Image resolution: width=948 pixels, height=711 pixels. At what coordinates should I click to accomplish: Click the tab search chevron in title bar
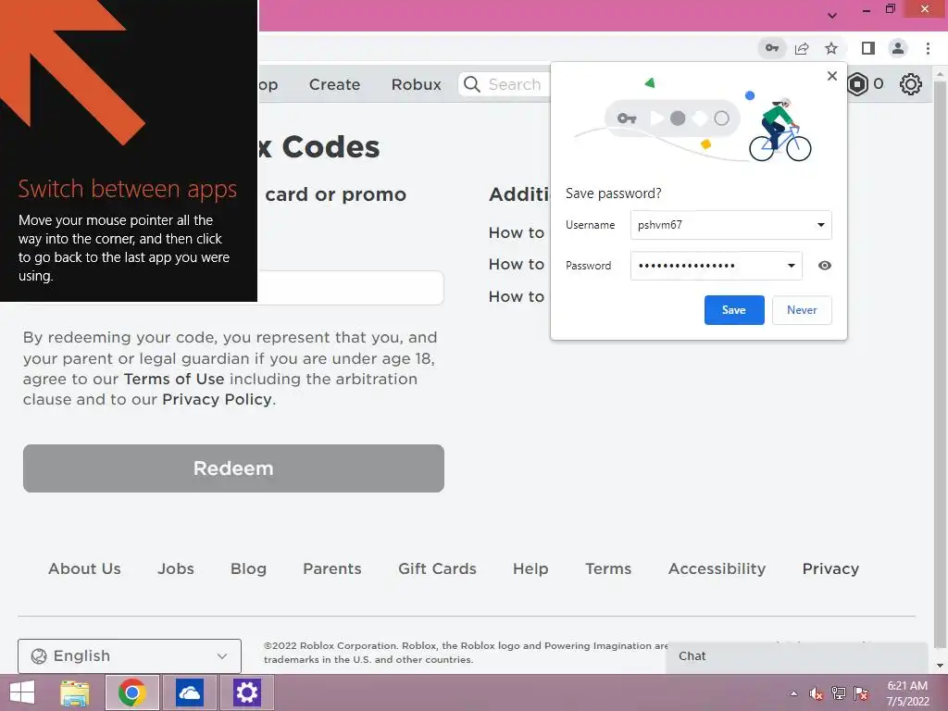[x=832, y=15]
